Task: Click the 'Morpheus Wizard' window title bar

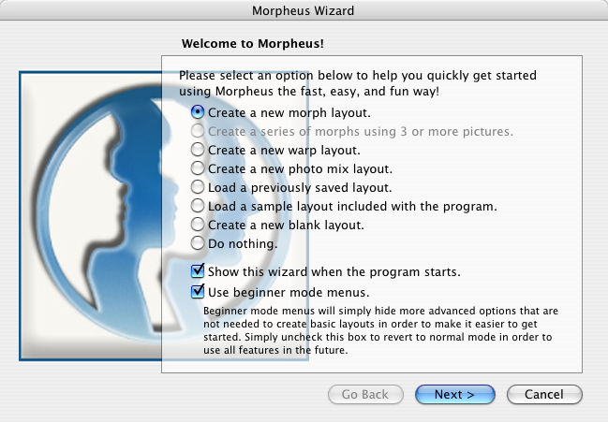Action: coord(304,10)
